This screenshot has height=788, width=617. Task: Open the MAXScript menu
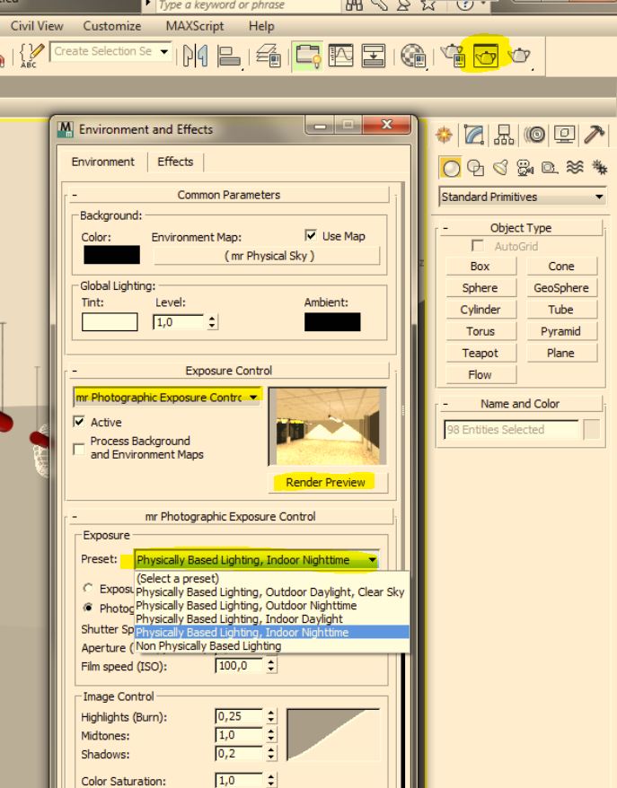[x=195, y=26]
